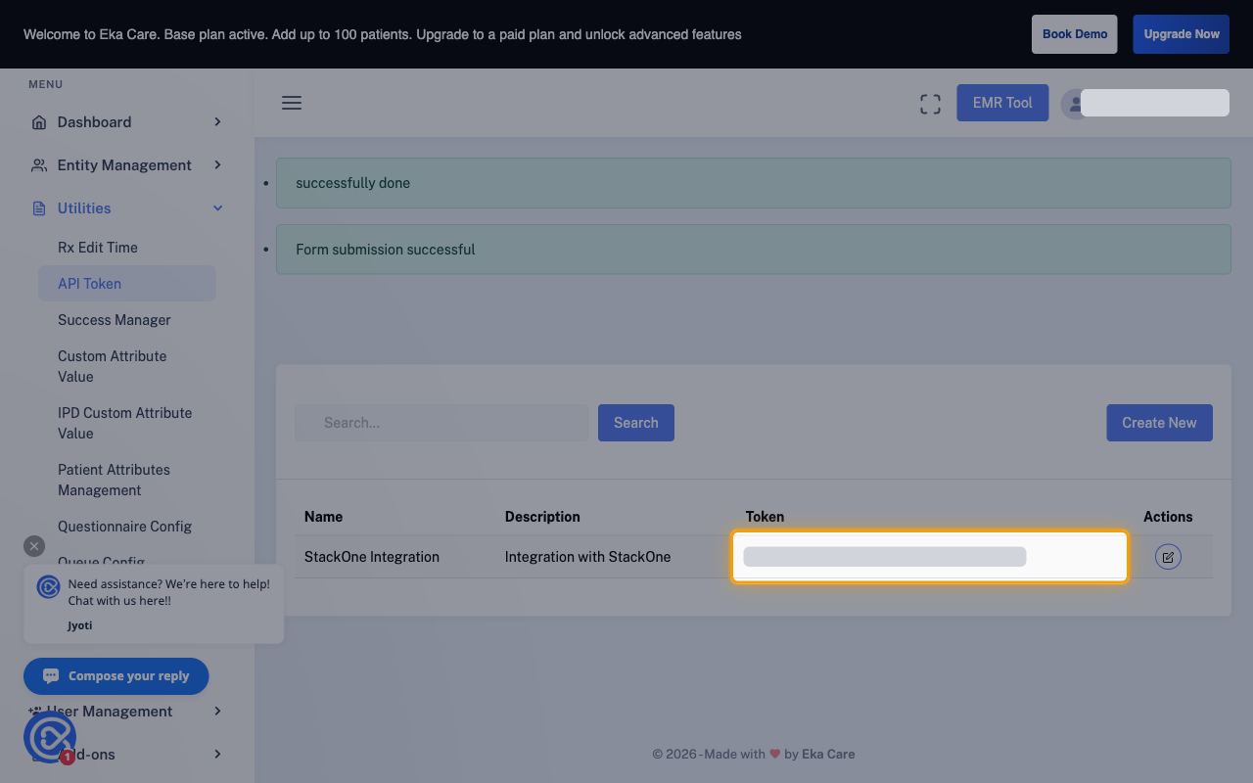Create New API token
The height and width of the screenshot is (783, 1253).
(x=1160, y=423)
